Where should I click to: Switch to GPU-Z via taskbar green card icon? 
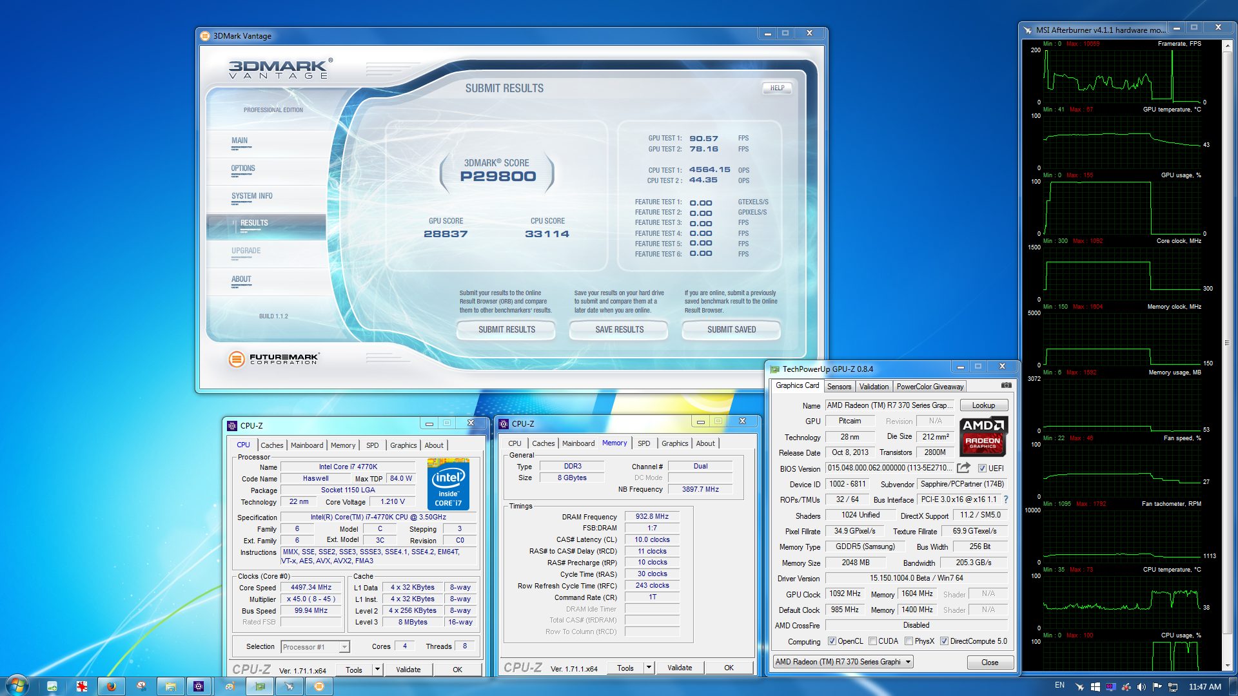[x=259, y=686]
